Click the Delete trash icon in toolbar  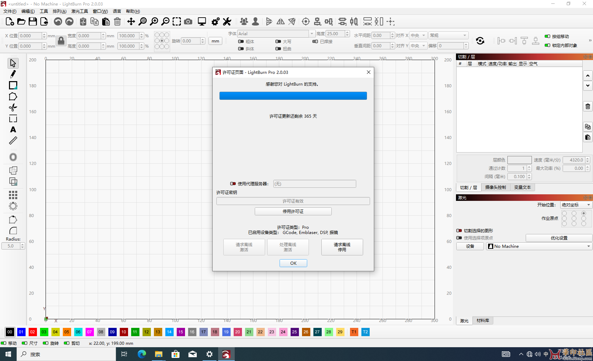pos(117,22)
